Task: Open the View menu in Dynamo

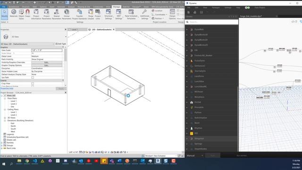Action: (x=205, y=8)
